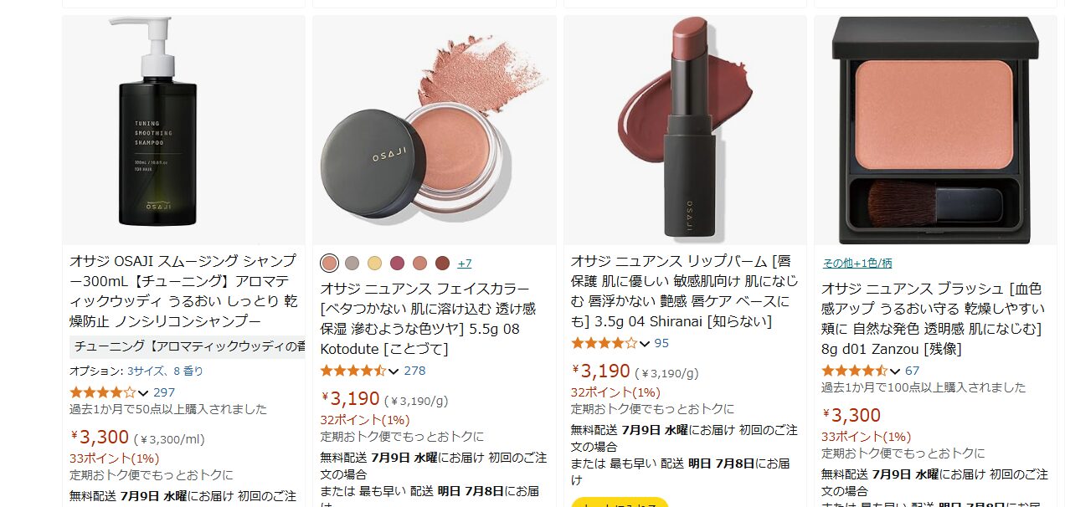Open the lipstick product image

pos(685,130)
